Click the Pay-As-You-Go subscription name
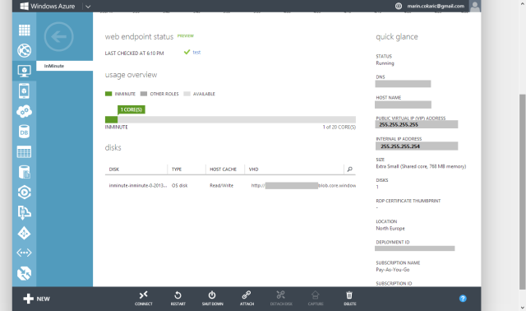 pos(393,270)
